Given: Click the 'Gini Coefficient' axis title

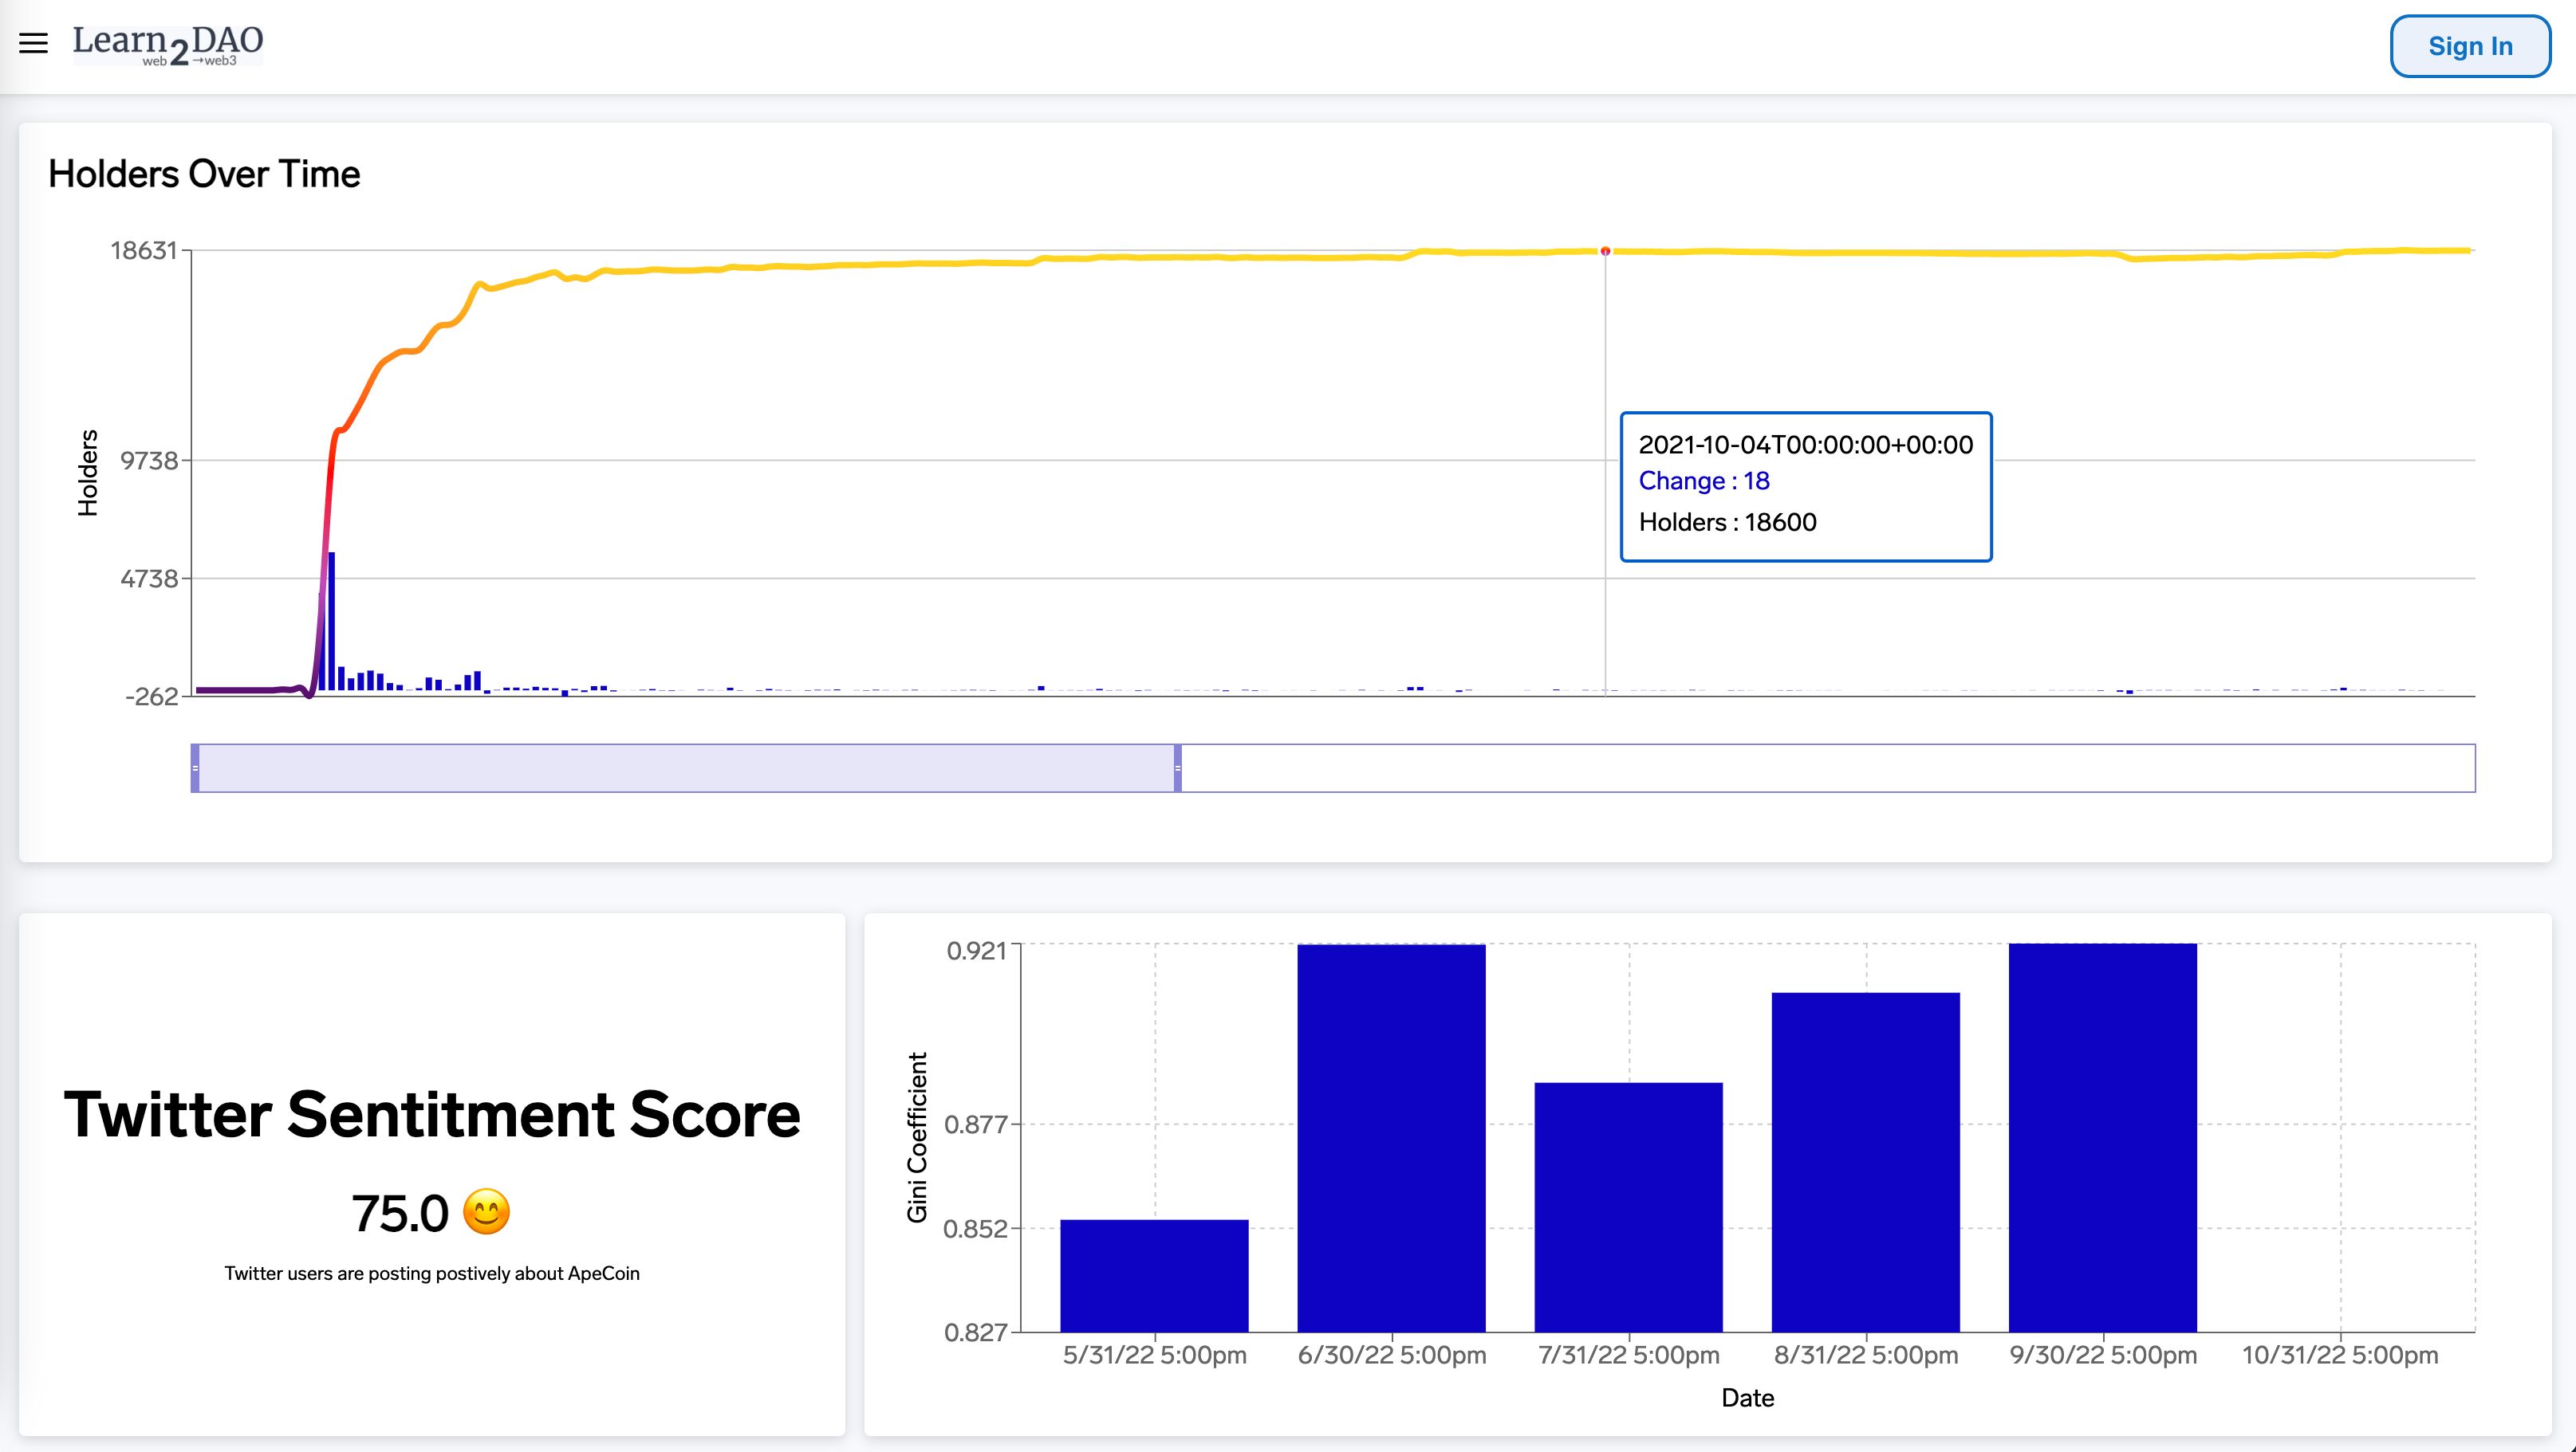Looking at the screenshot, I should tap(917, 1137).
